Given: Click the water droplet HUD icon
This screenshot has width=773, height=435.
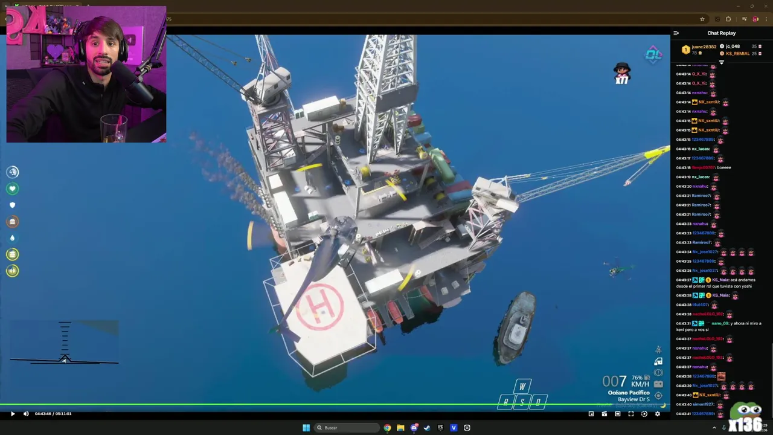Looking at the screenshot, I should (x=12, y=238).
